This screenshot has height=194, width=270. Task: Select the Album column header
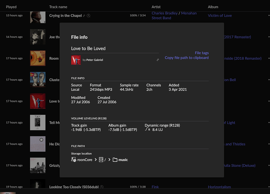pos(213,7)
